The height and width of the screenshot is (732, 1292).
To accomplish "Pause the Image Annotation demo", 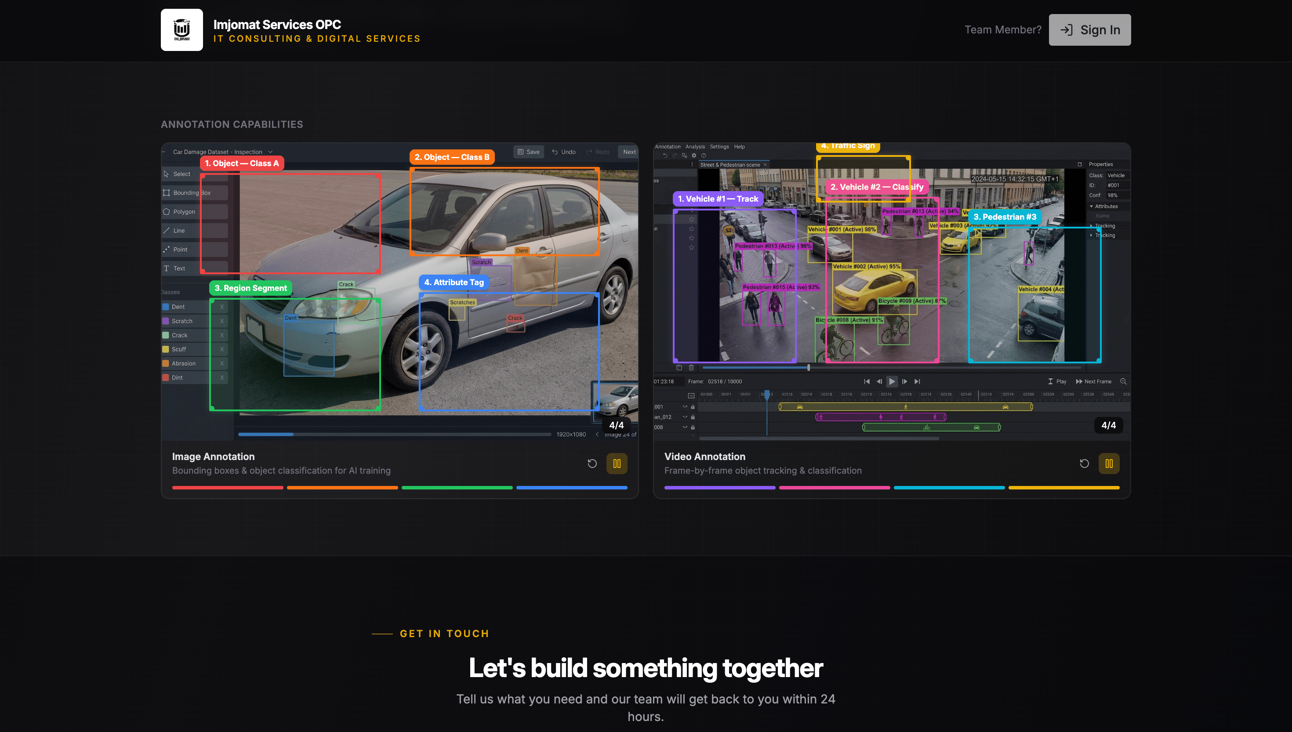I will pos(617,464).
